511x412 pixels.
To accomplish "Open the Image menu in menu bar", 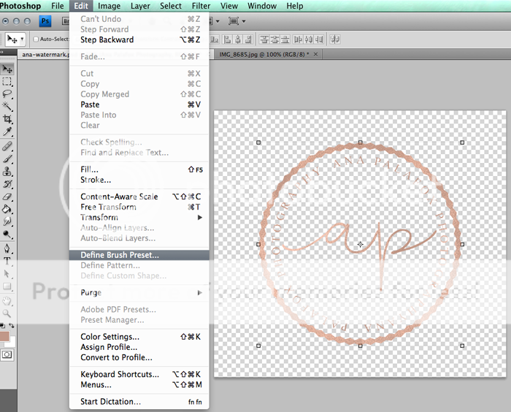I will point(109,6).
